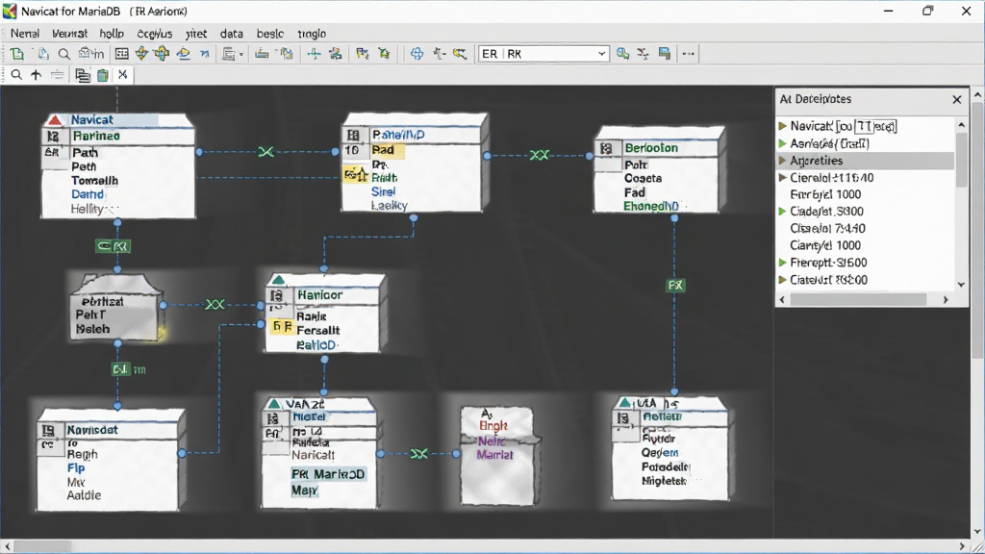Open the ER RK combo box
This screenshot has height=554, width=985.
(543, 54)
